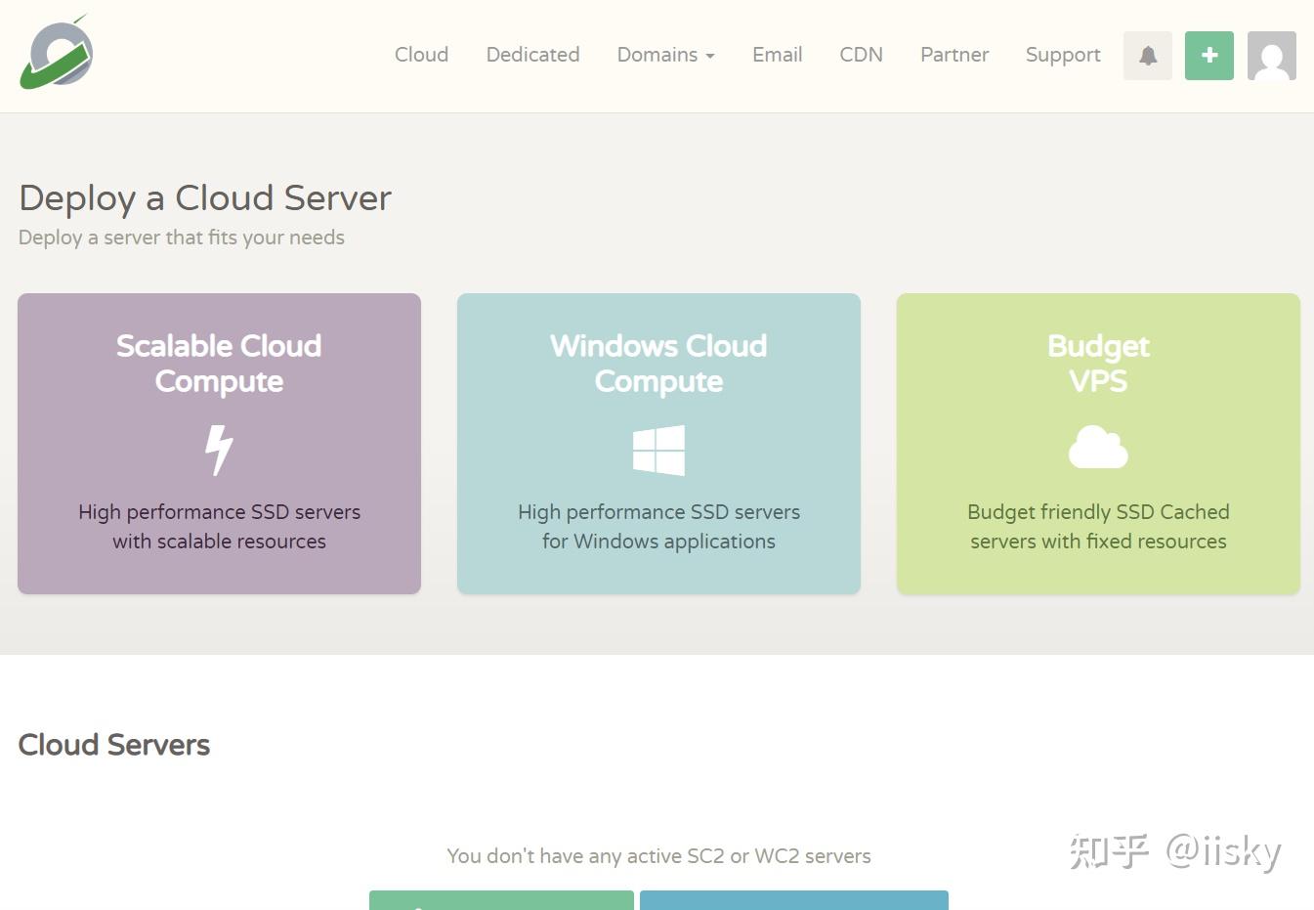
Task: Open the CDN nav link
Action: [x=861, y=55]
